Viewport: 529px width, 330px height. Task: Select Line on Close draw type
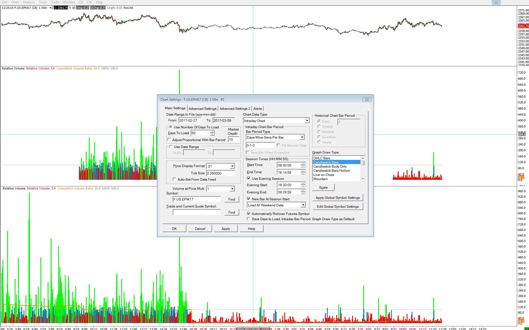[x=324, y=175]
